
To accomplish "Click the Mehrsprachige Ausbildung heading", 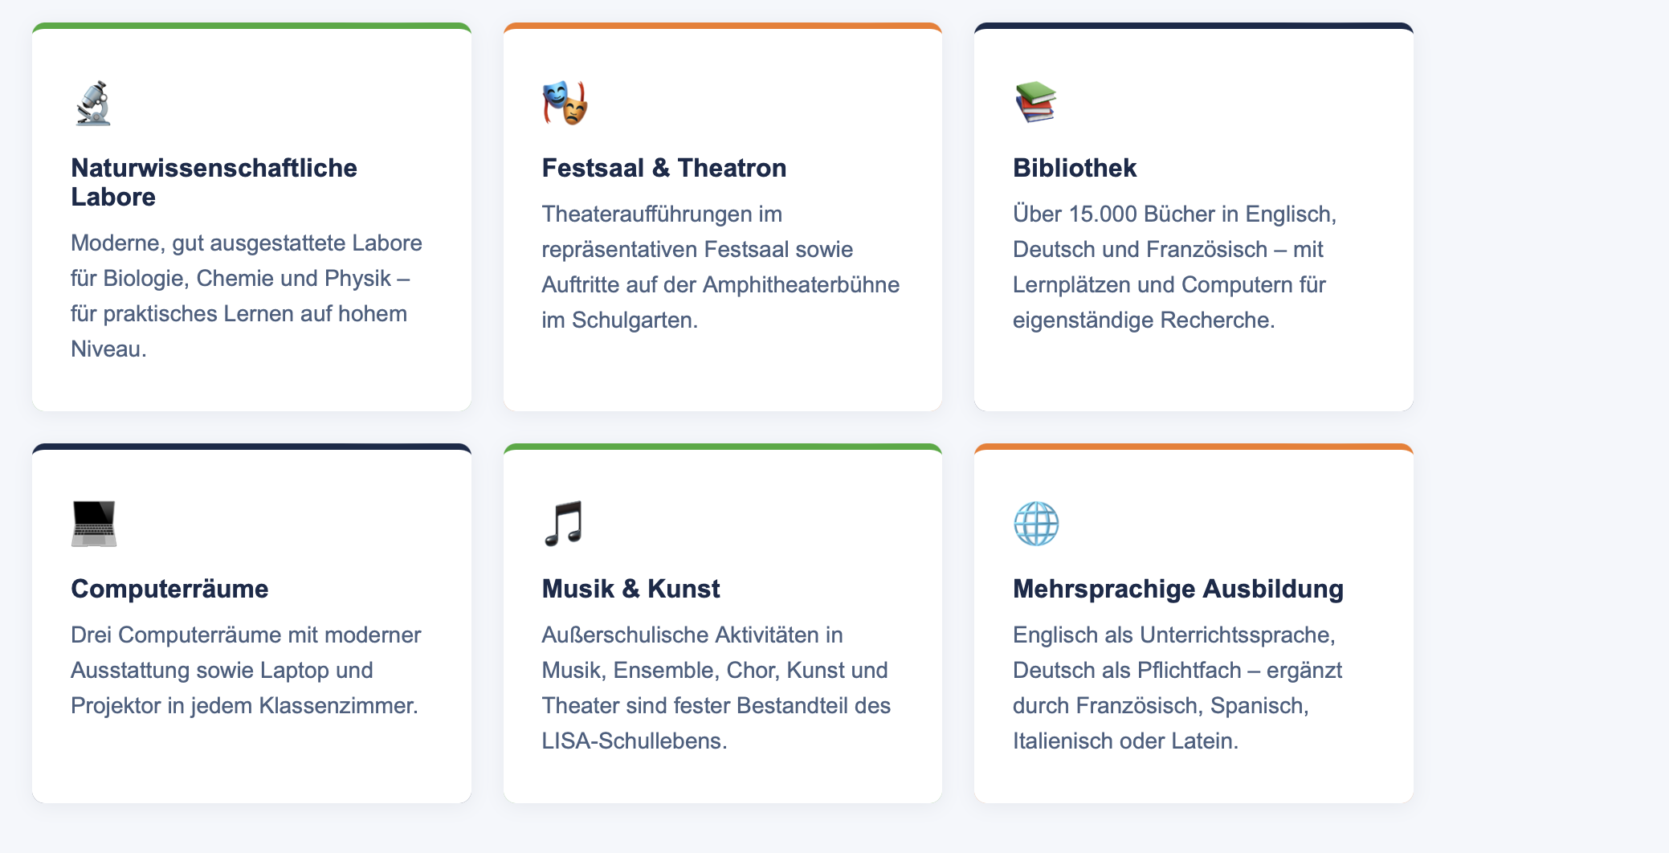I will point(1177,589).
